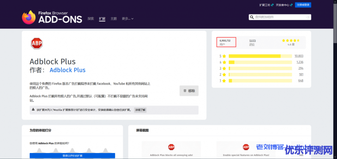Screen dimensions: 337x159
Task: Open the 更多 dropdown menu
Action: (127, 19)
